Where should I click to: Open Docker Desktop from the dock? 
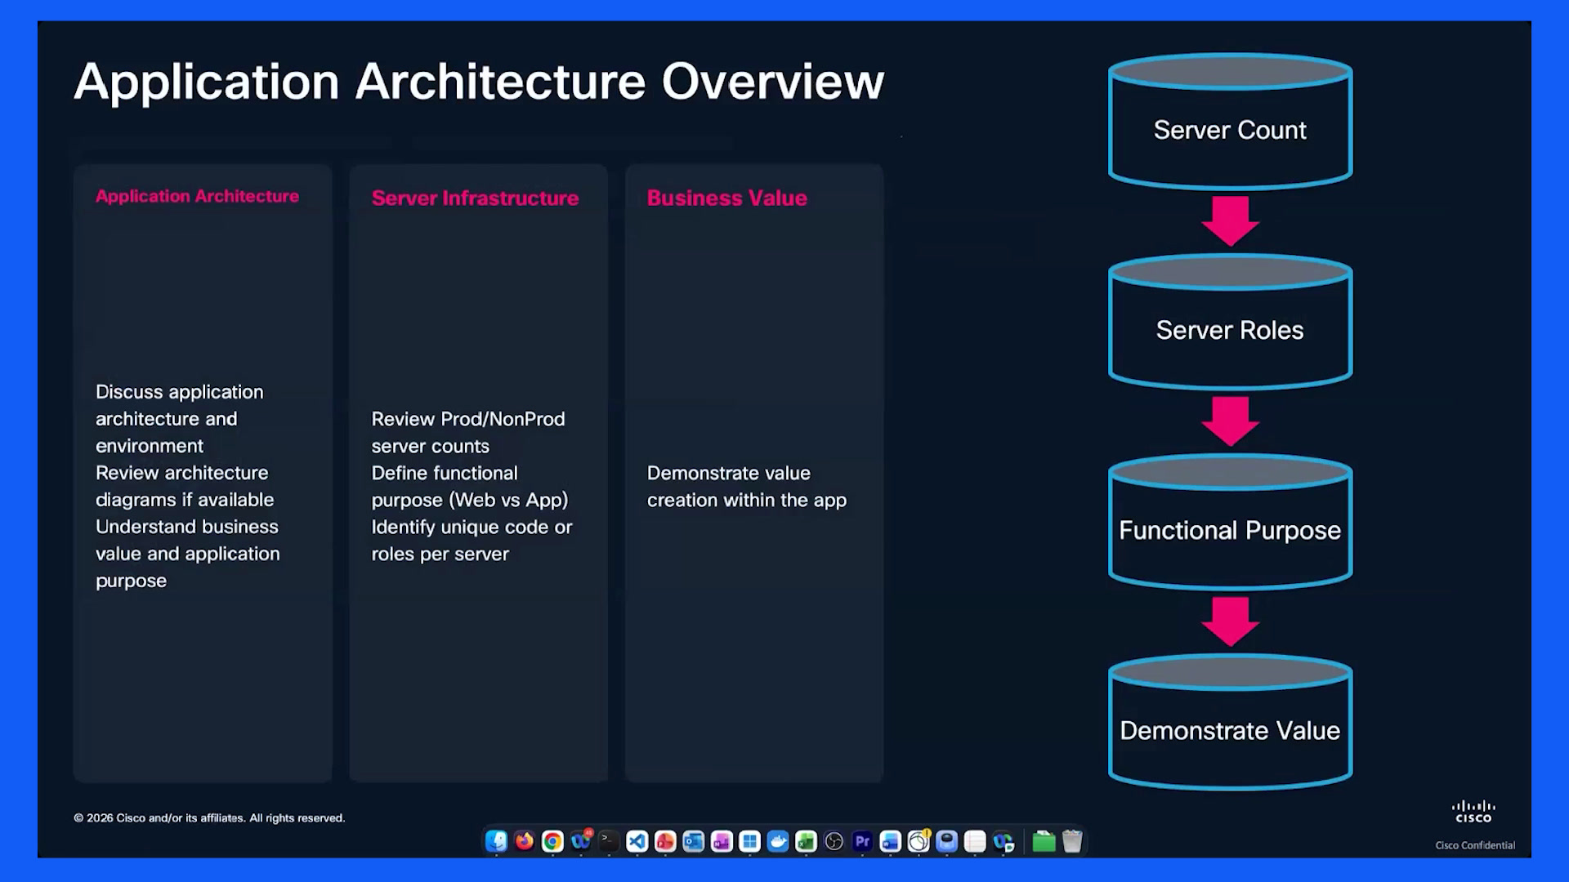[x=778, y=841]
